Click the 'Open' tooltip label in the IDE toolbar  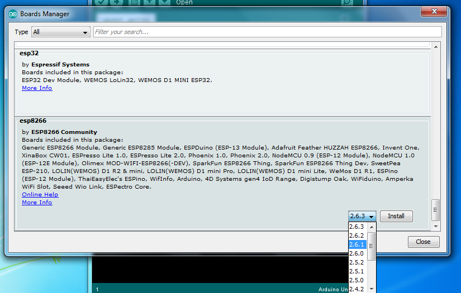coord(184,2)
